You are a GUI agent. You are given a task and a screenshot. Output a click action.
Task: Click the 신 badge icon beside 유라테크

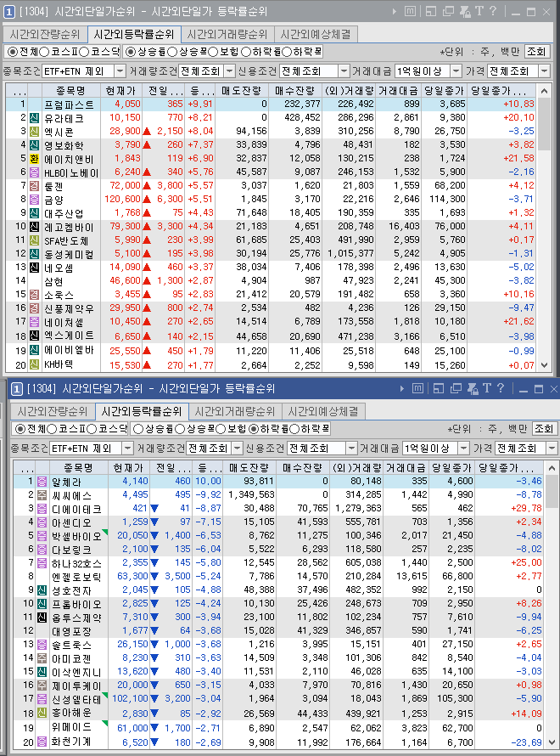coord(34,117)
